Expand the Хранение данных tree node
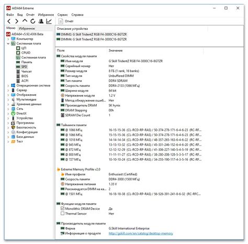This screenshot has height=244, width=248. pyautogui.click(x=8, y=104)
